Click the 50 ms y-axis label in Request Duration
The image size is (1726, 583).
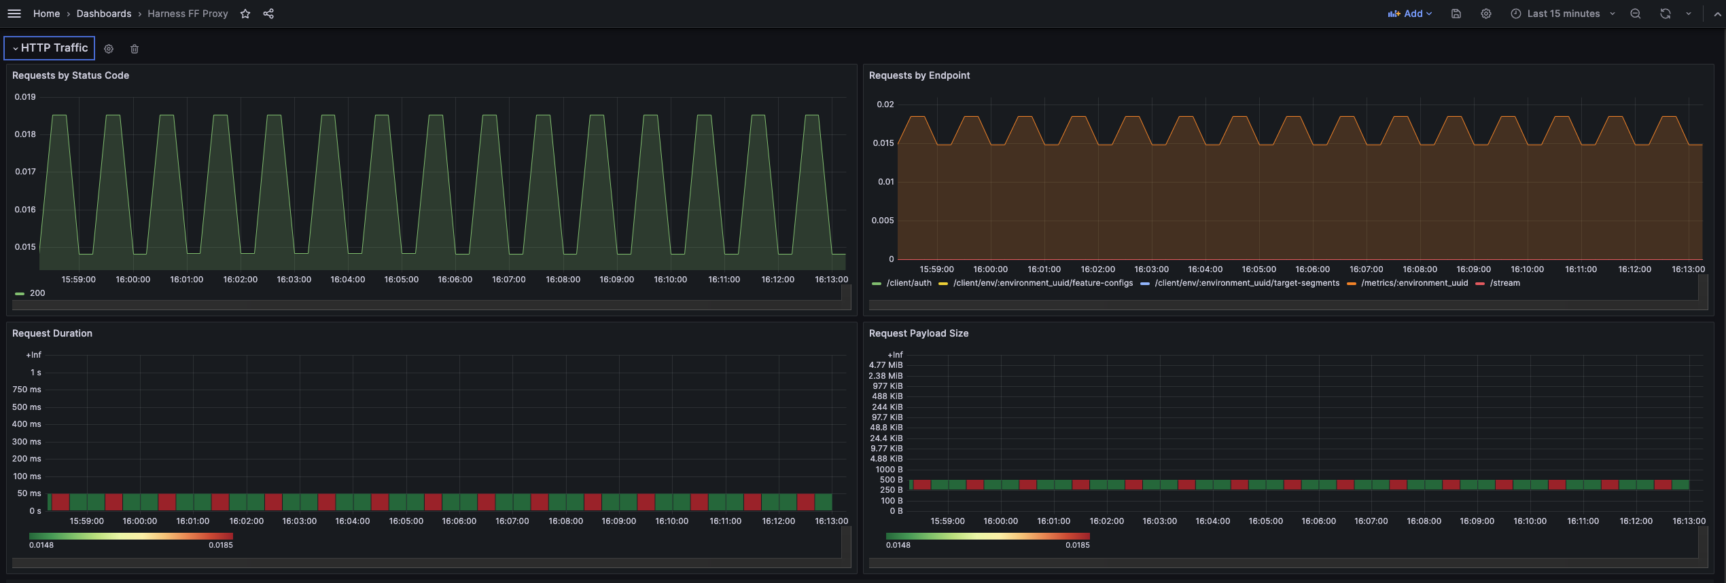tap(29, 493)
